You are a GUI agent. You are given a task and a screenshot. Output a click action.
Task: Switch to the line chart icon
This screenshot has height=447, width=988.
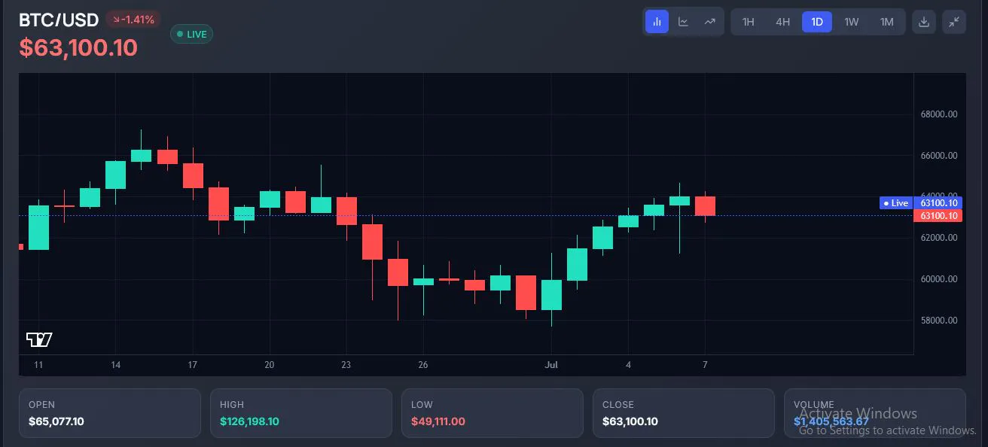tap(683, 22)
